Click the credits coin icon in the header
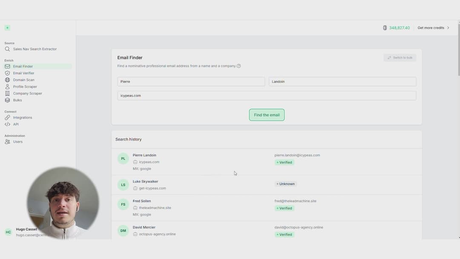This screenshot has height=259, width=460. [385, 27]
